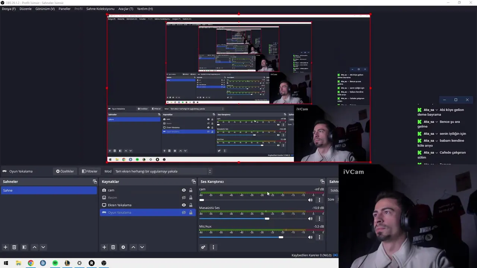
Task: Open the Görünüm (V) menu
Action: 45,9
